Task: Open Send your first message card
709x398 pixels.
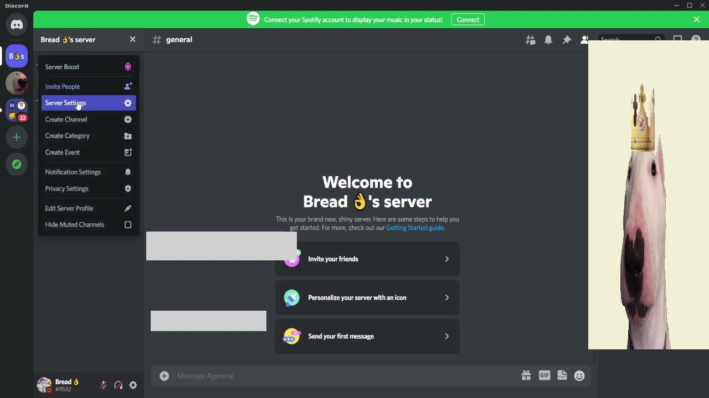Action: (x=367, y=336)
